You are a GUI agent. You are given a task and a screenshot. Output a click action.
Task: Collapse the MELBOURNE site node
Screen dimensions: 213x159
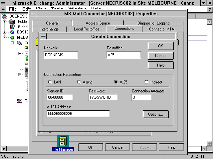click(4, 37)
